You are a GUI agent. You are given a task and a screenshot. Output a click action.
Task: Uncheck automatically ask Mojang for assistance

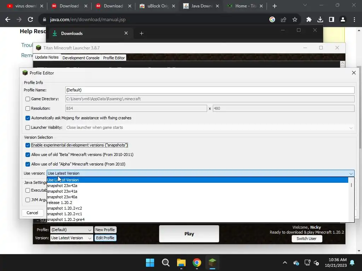click(28, 118)
